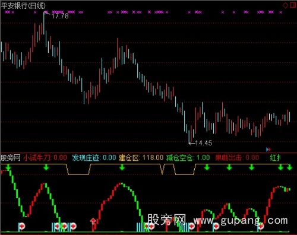Click the 减仓空仓: 1.00 indicator value
297x235 pixels.
click(x=188, y=158)
